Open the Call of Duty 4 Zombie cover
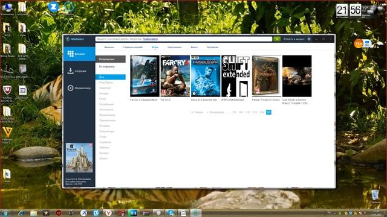This screenshot has height=217, width=387. tap(297, 76)
